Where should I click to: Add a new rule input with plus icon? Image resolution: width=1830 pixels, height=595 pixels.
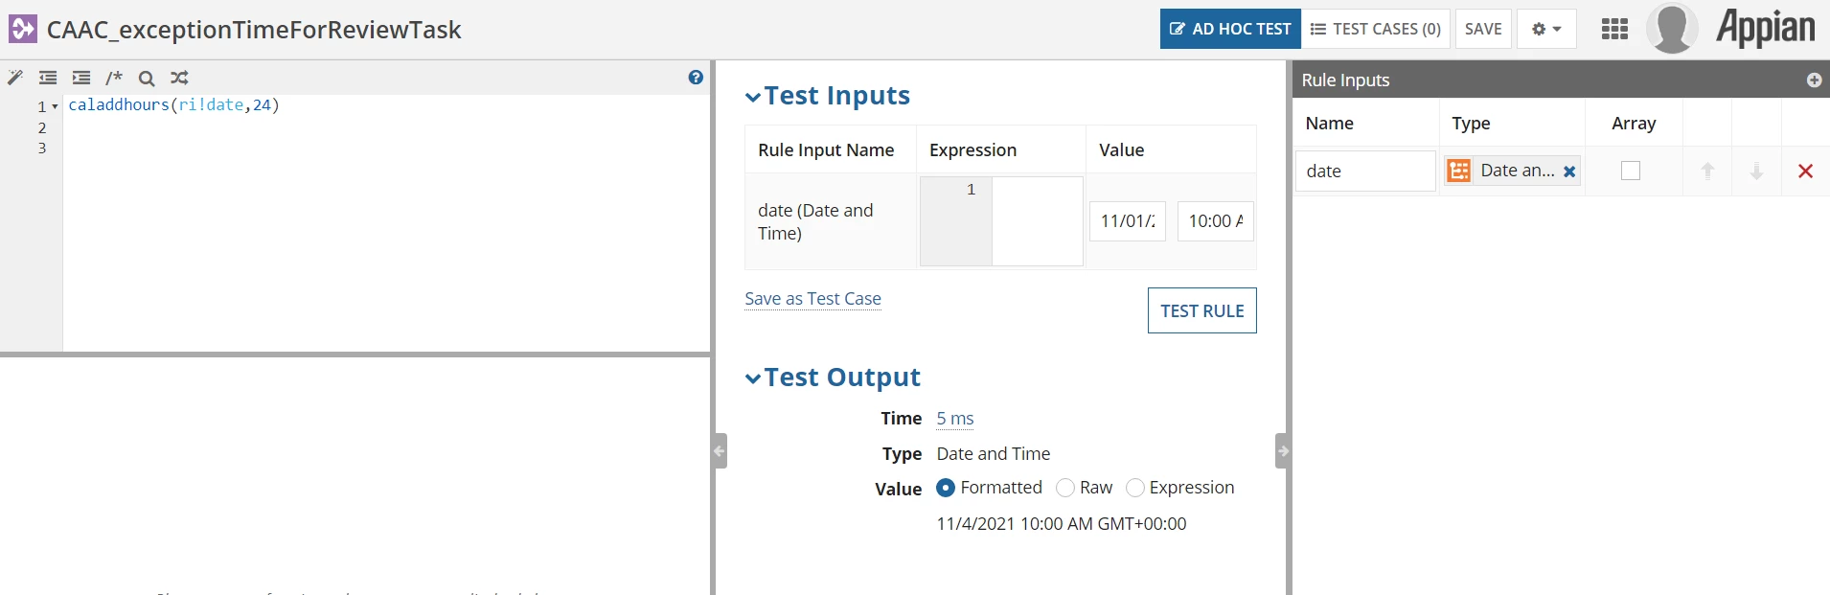(x=1814, y=80)
